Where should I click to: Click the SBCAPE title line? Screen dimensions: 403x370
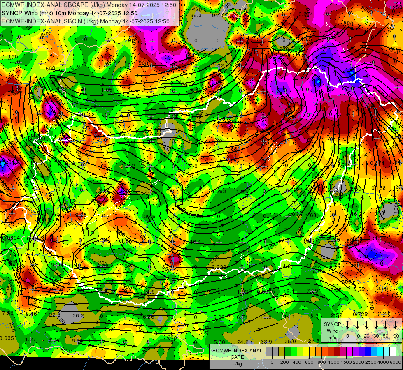[x=89, y=5]
